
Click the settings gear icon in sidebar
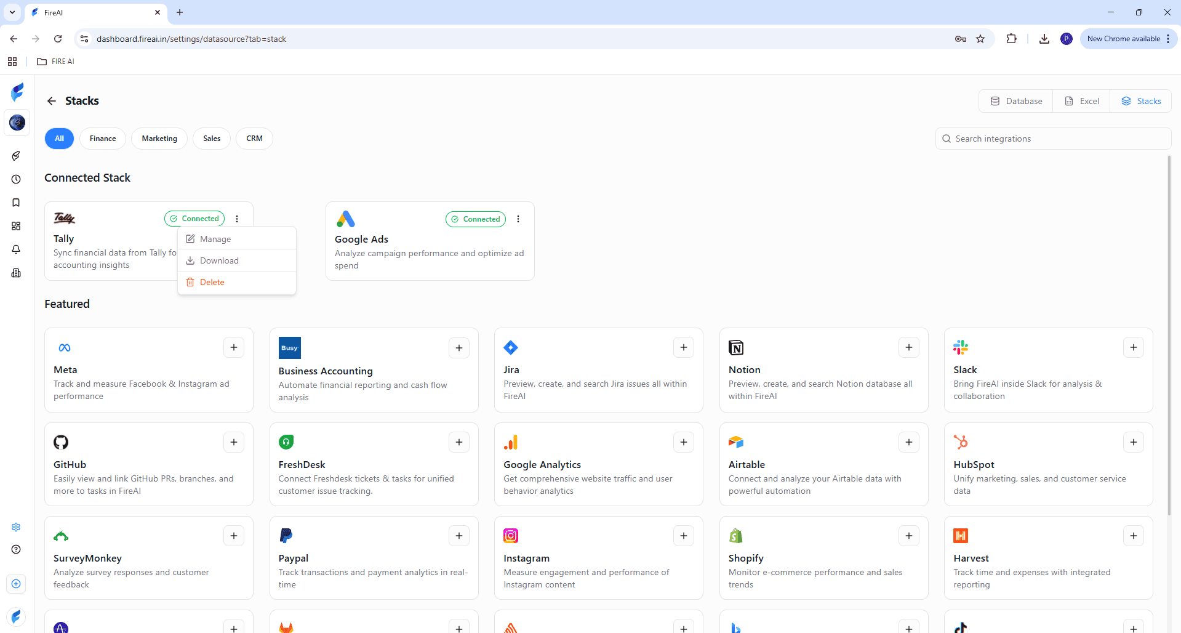pos(16,527)
